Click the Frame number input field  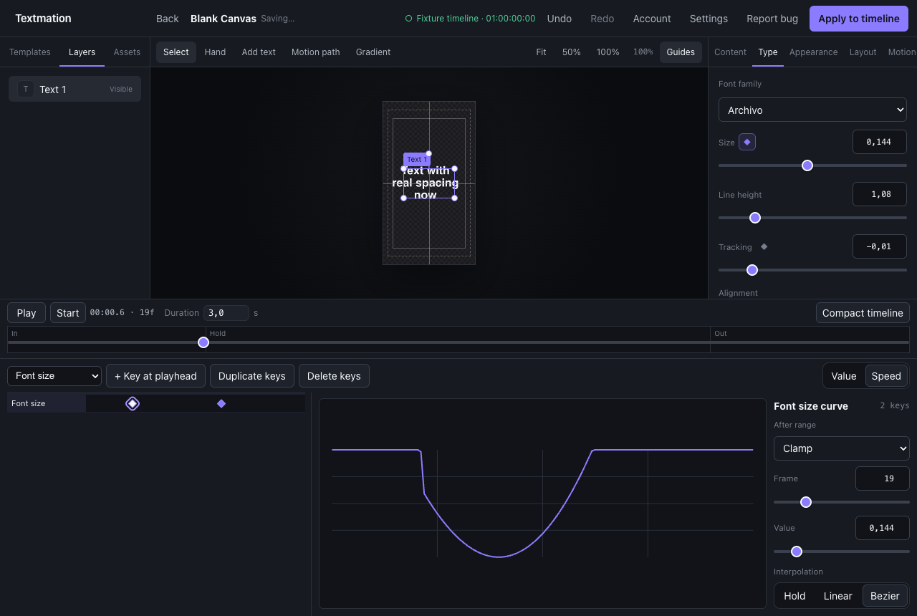[883, 478]
